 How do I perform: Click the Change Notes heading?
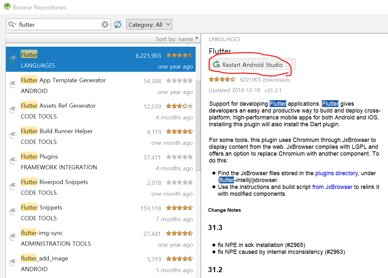[224, 210]
